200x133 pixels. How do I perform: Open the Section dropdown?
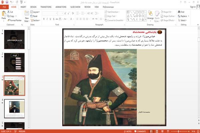point(35,20)
